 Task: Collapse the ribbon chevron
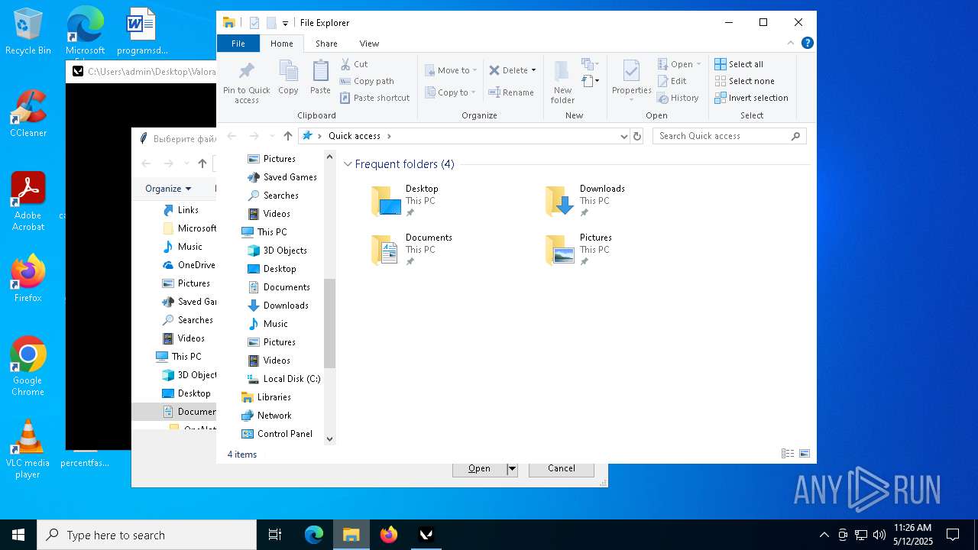(x=791, y=44)
